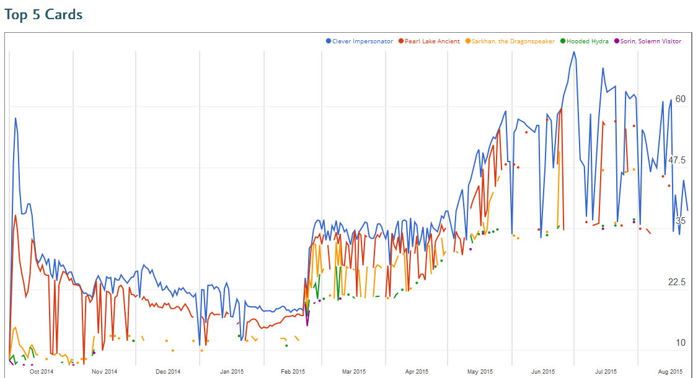
Task: Click the Top 5 Cards heading
Action: pos(43,14)
